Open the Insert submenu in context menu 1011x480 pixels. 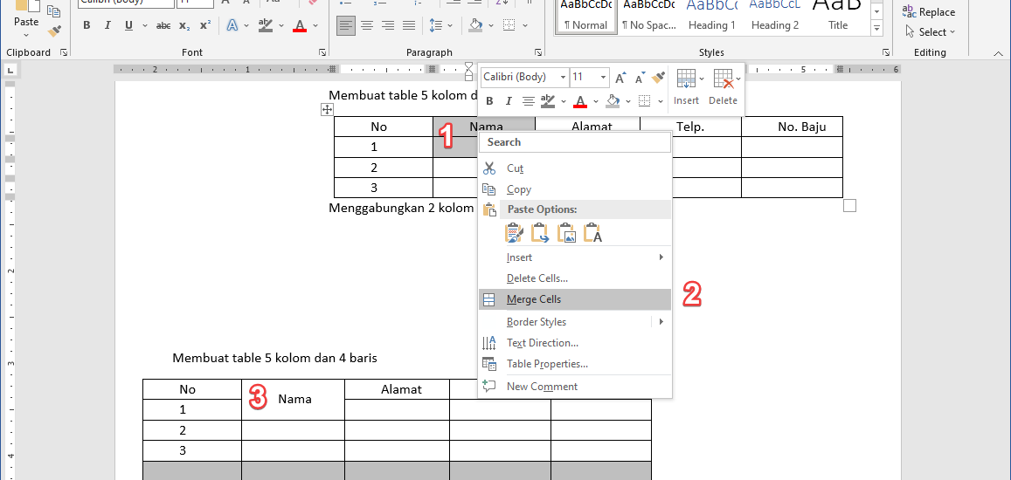(x=576, y=257)
